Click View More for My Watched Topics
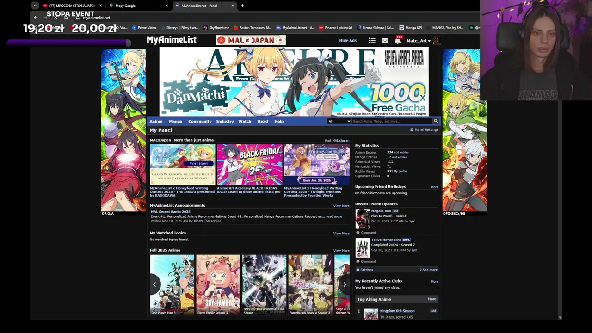The height and width of the screenshot is (333, 592). (341, 233)
